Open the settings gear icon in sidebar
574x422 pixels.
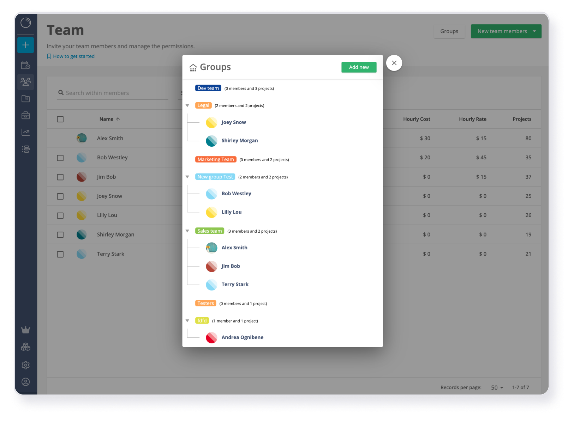[x=25, y=365]
